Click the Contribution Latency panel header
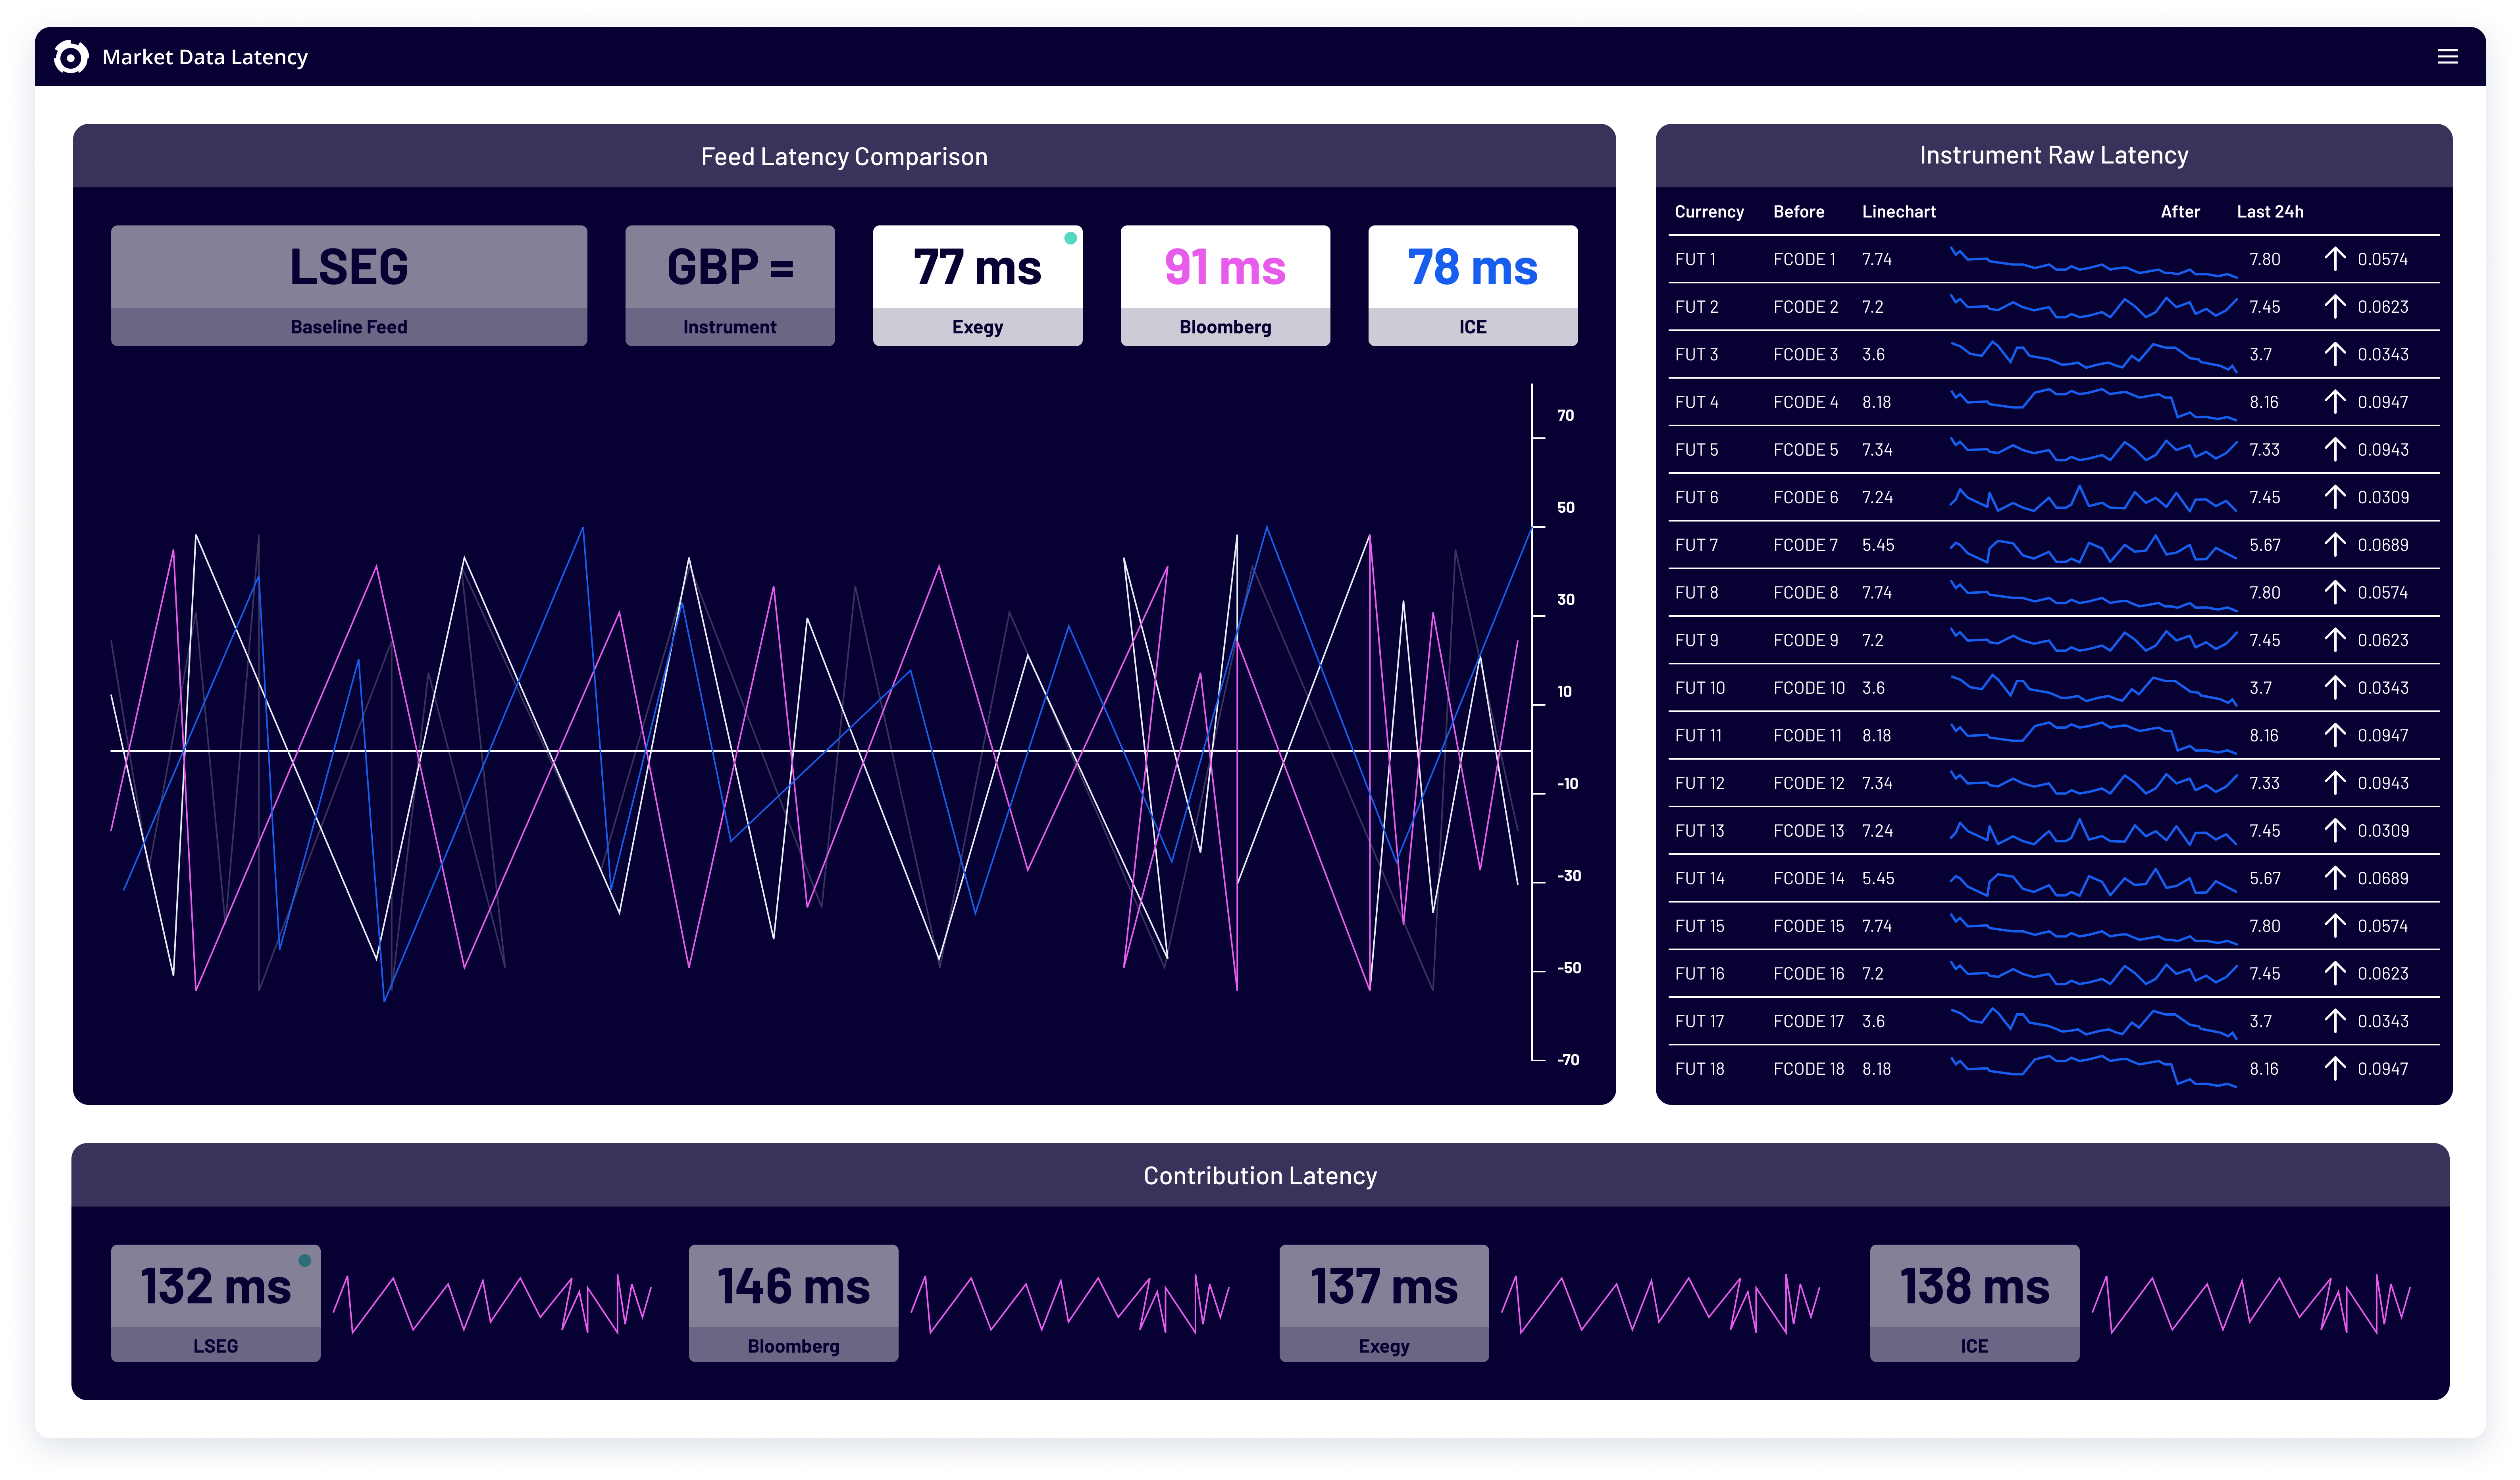Screen dimensions: 2520x1480 (x=1260, y=1176)
